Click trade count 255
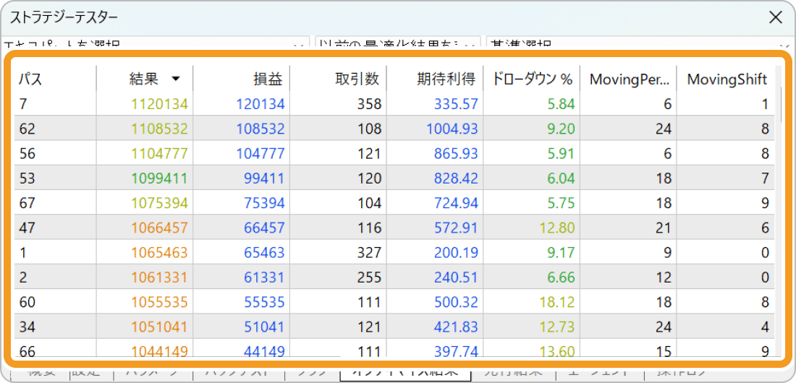This screenshot has width=796, height=383. click(x=369, y=277)
